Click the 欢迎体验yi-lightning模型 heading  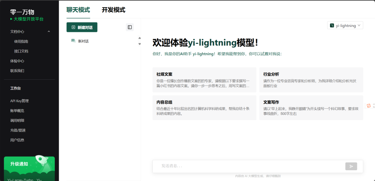tap(205, 43)
